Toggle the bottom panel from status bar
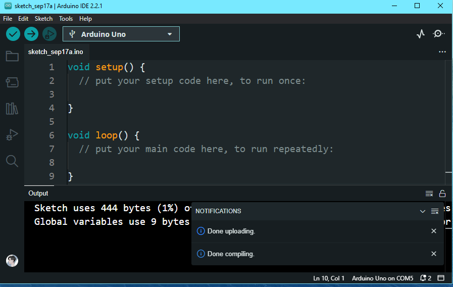The height and width of the screenshot is (287, 453). tap(441, 278)
